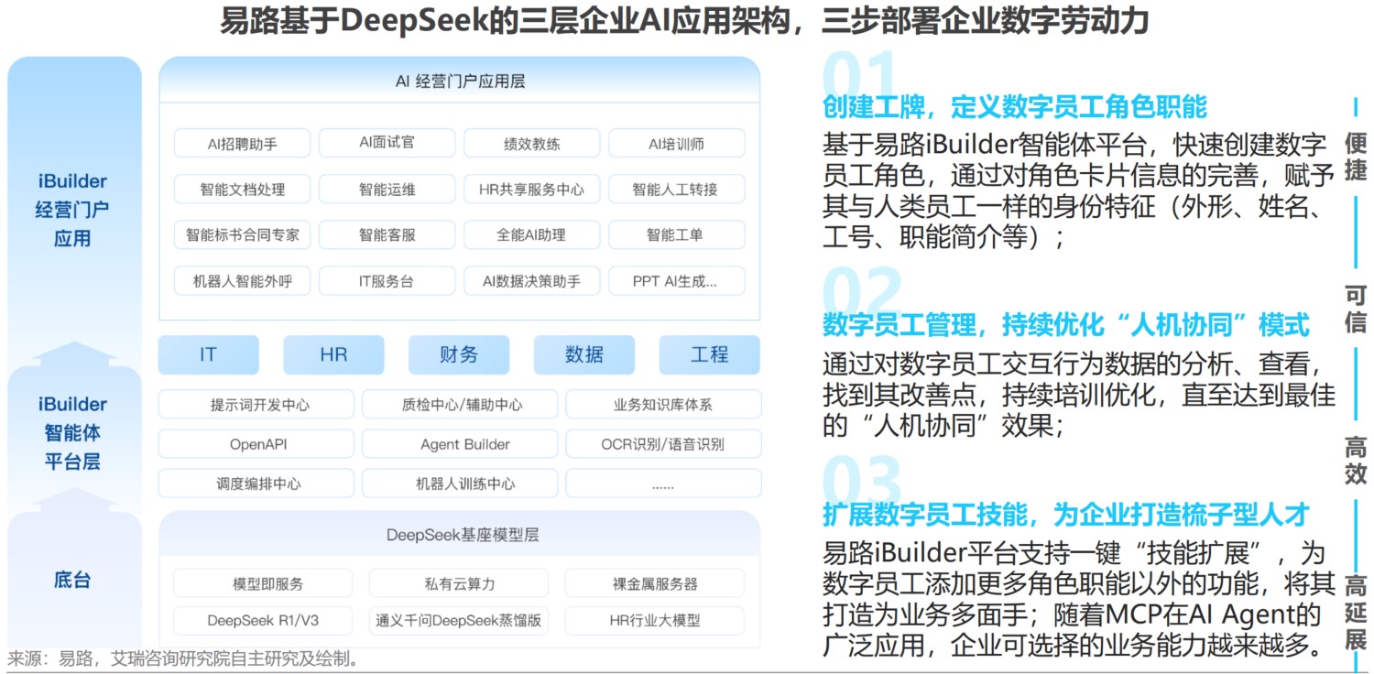Screen dimensions: 1374x674
Task: Click the 模型即服务 box
Action: 263,583
